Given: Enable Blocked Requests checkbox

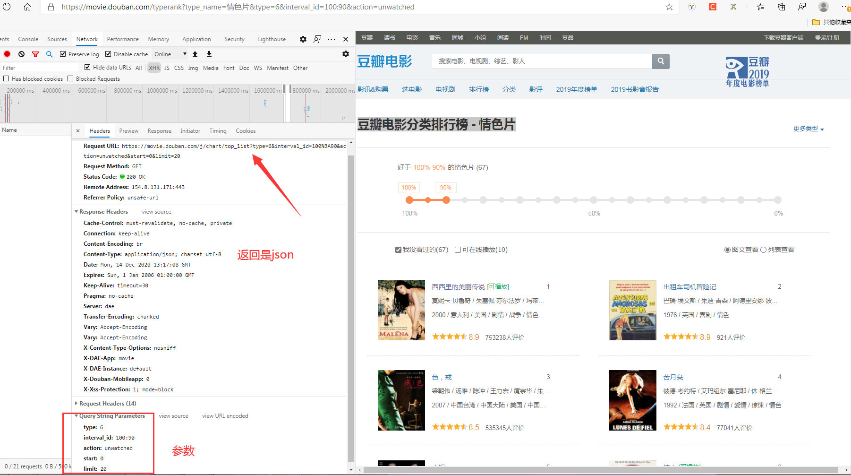Looking at the screenshot, I should click(70, 78).
